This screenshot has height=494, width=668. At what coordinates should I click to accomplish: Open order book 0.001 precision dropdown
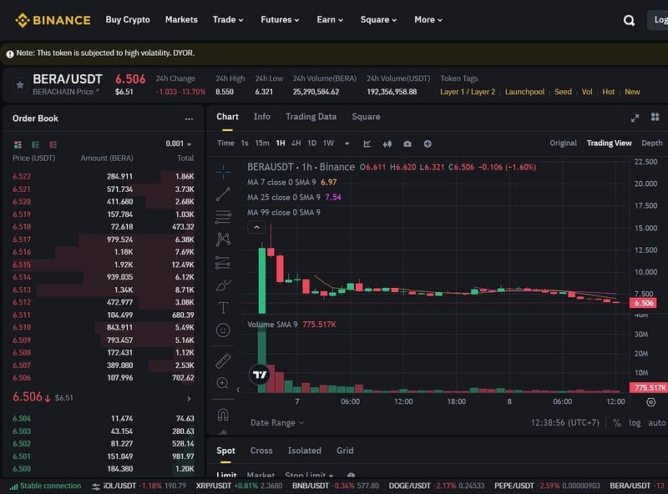[179, 144]
